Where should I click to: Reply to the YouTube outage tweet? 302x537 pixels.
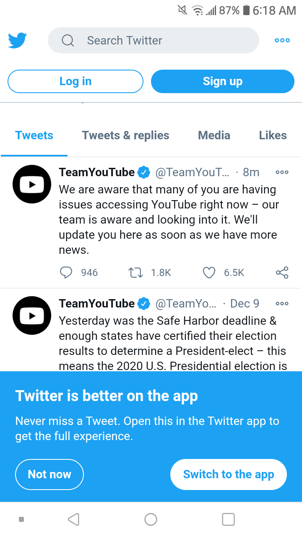[x=66, y=273]
